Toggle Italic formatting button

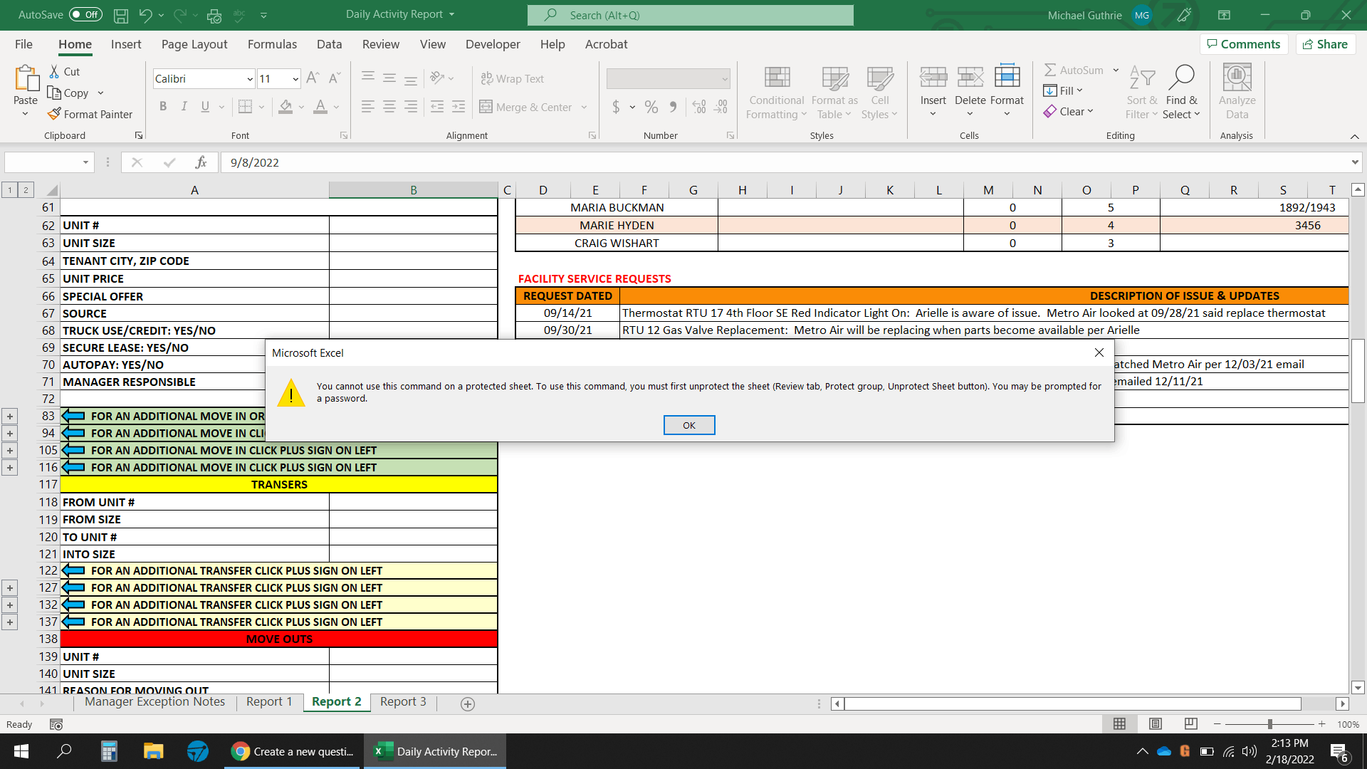(184, 107)
